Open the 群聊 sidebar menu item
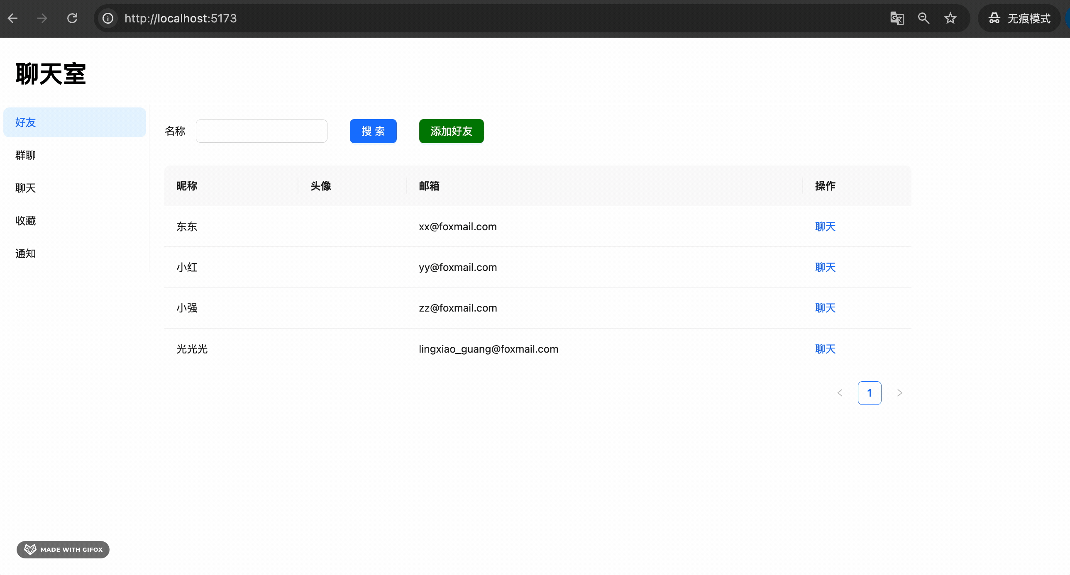1070x575 pixels. pos(26,155)
